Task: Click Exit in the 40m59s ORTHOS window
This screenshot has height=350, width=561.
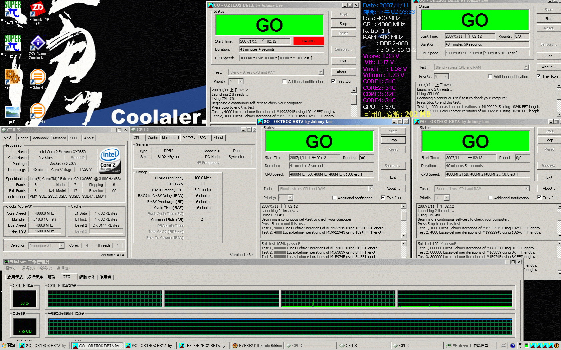Action: pos(549,56)
